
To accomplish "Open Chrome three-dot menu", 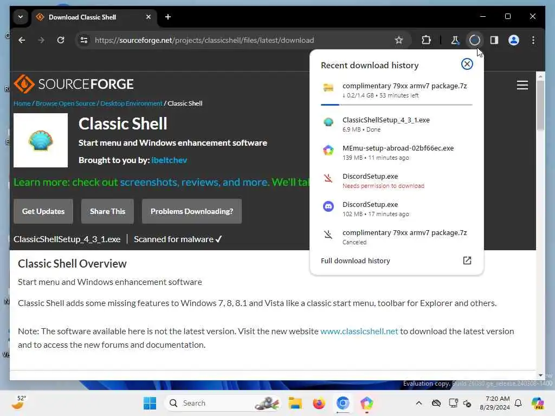I will (533, 40).
